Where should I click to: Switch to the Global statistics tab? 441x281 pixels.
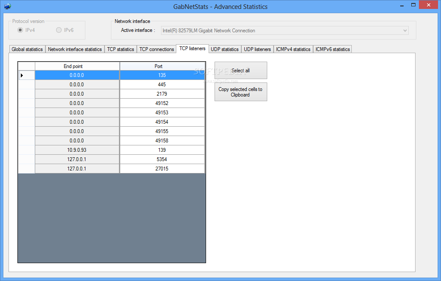pyautogui.click(x=27, y=49)
